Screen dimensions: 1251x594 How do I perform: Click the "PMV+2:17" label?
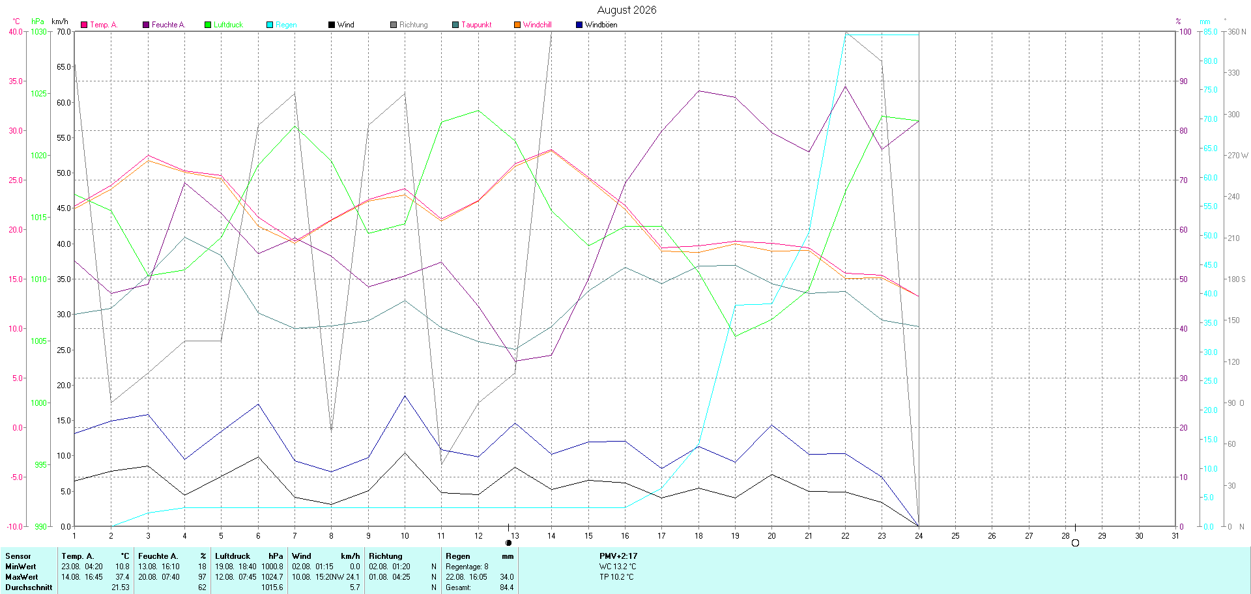click(618, 556)
